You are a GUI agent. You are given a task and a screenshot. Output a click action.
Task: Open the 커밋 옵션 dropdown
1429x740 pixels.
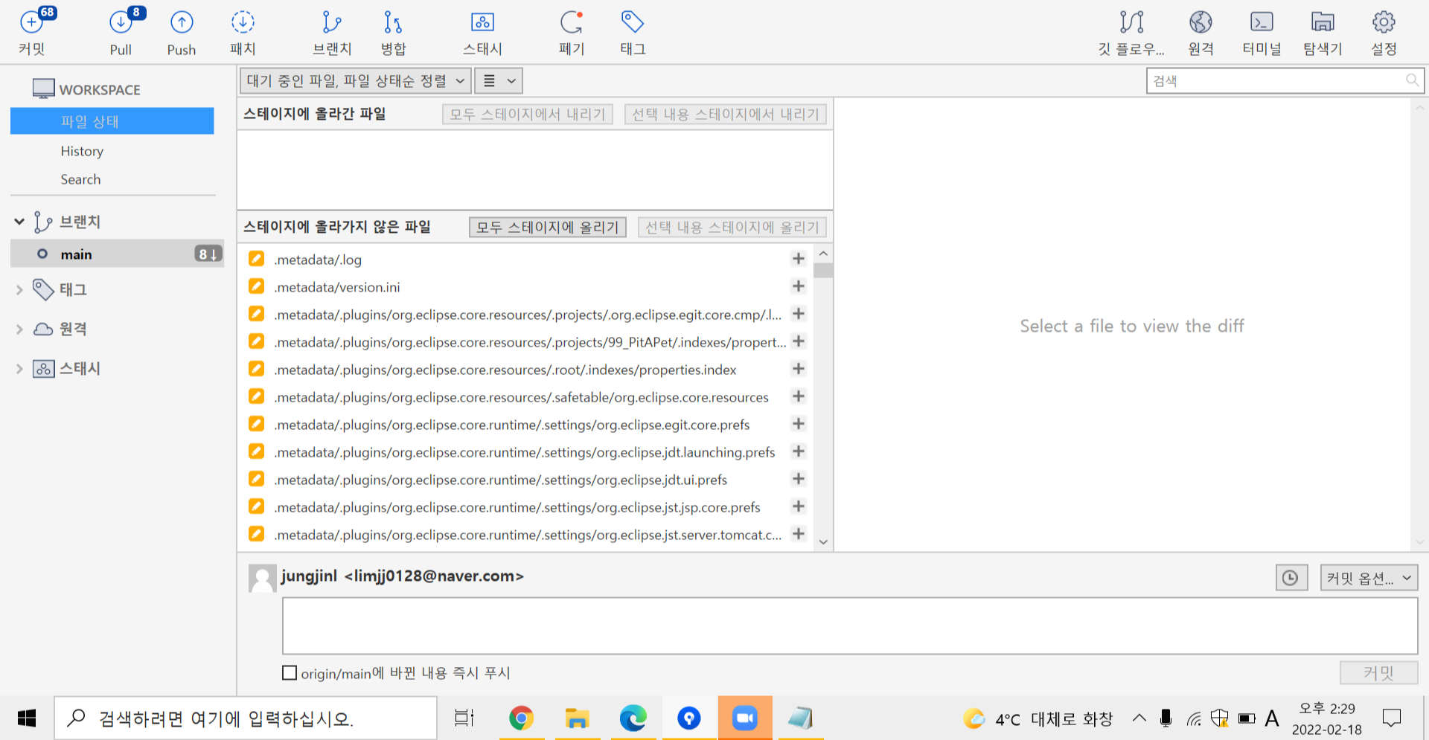[x=1369, y=578]
